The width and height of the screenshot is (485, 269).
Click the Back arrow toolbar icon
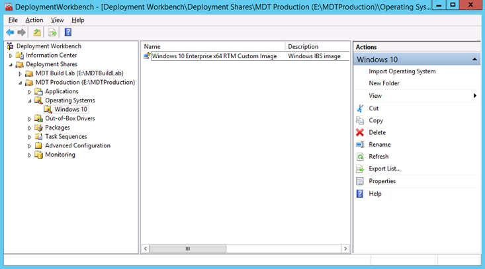10,32
